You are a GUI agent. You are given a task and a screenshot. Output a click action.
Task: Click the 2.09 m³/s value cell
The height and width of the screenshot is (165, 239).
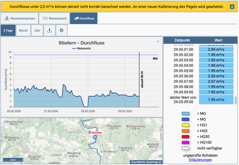coord(216,50)
